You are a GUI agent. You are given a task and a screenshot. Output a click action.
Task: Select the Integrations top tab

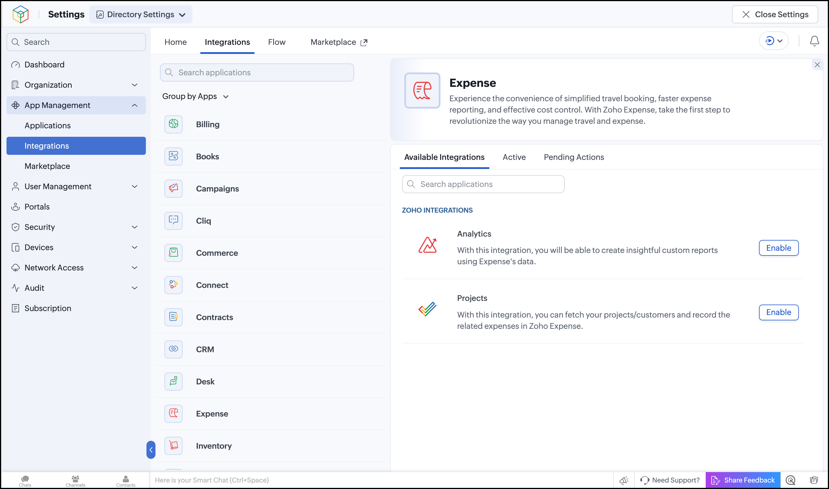click(227, 42)
